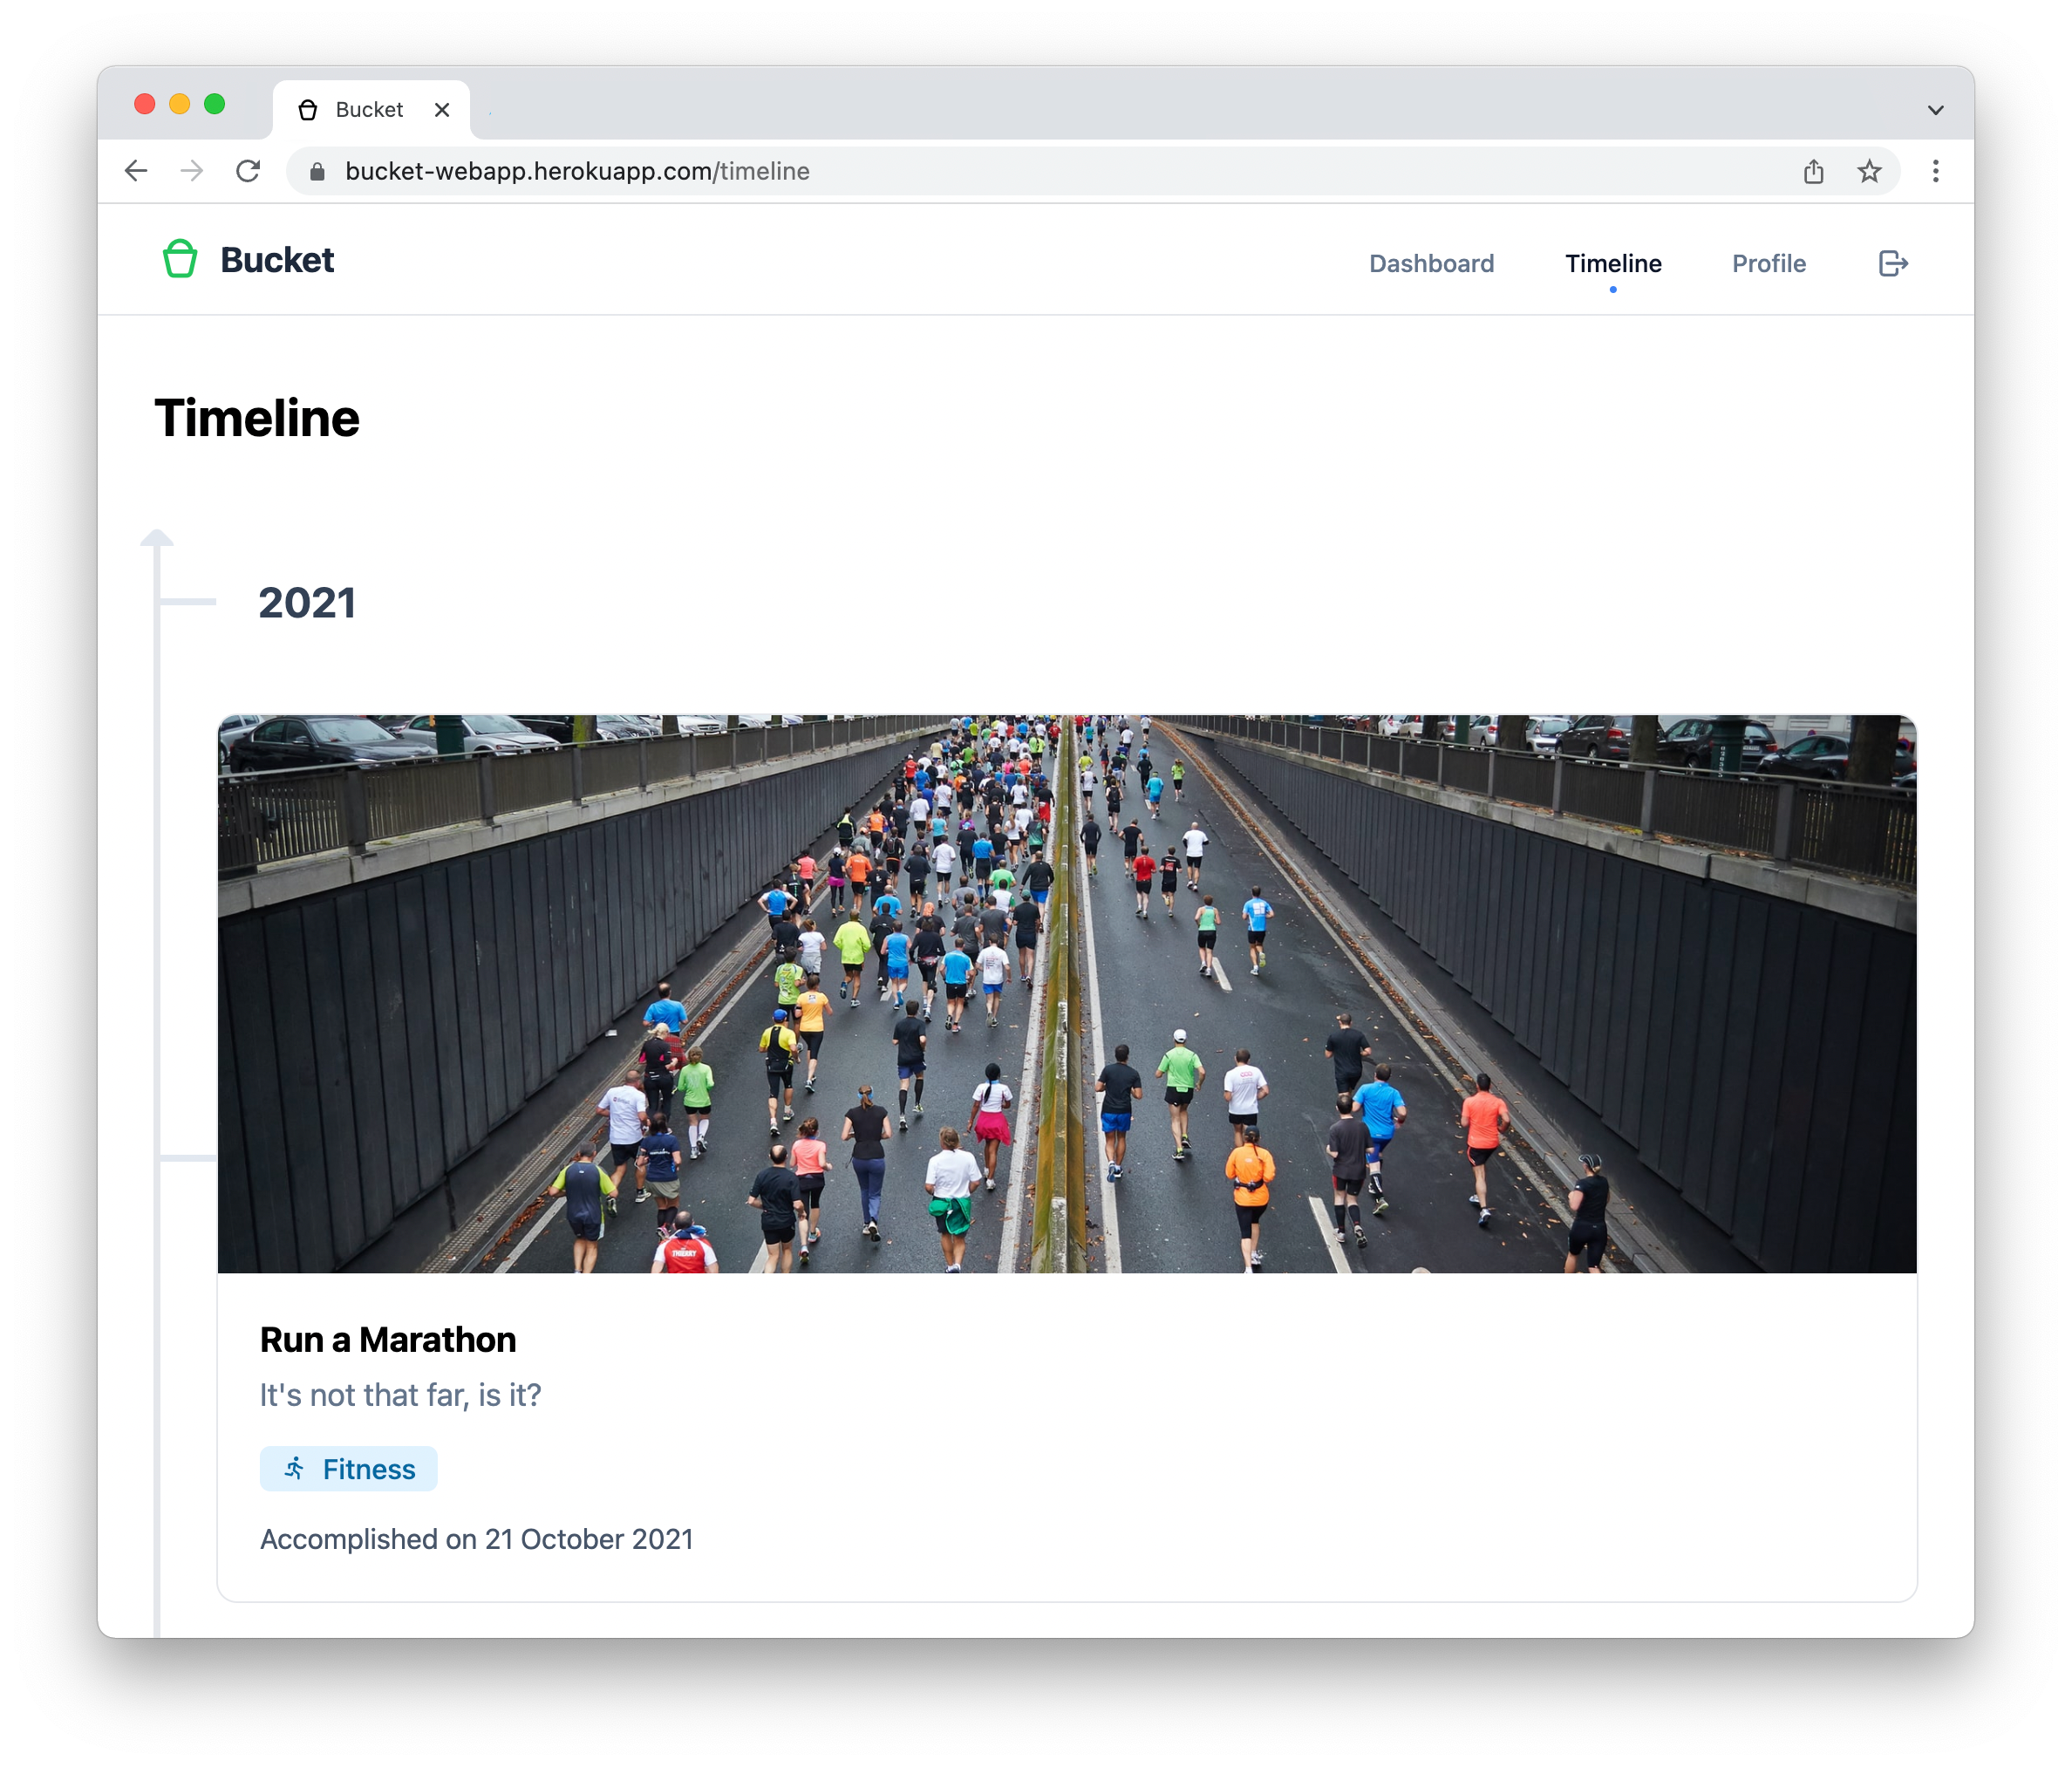The width and height of the screenshot is (2072, 1767).
Task: Bookmark page with the star icon
Action: 1868,172
